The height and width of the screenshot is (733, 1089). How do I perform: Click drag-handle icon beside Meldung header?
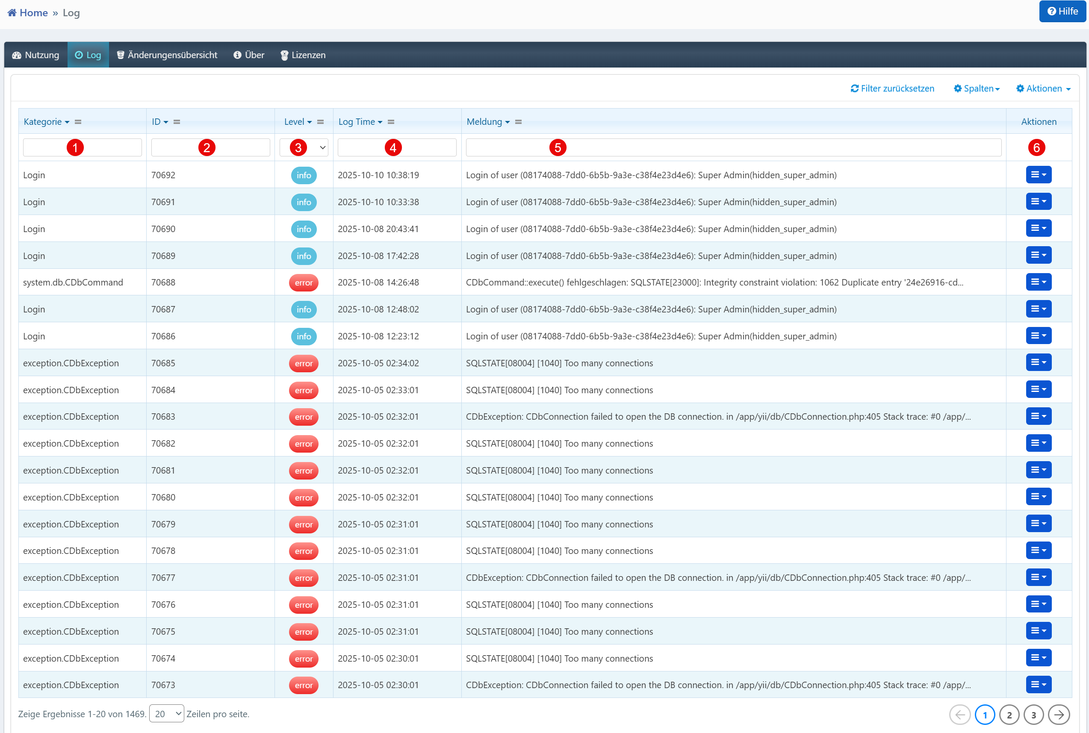coord(518,122)
